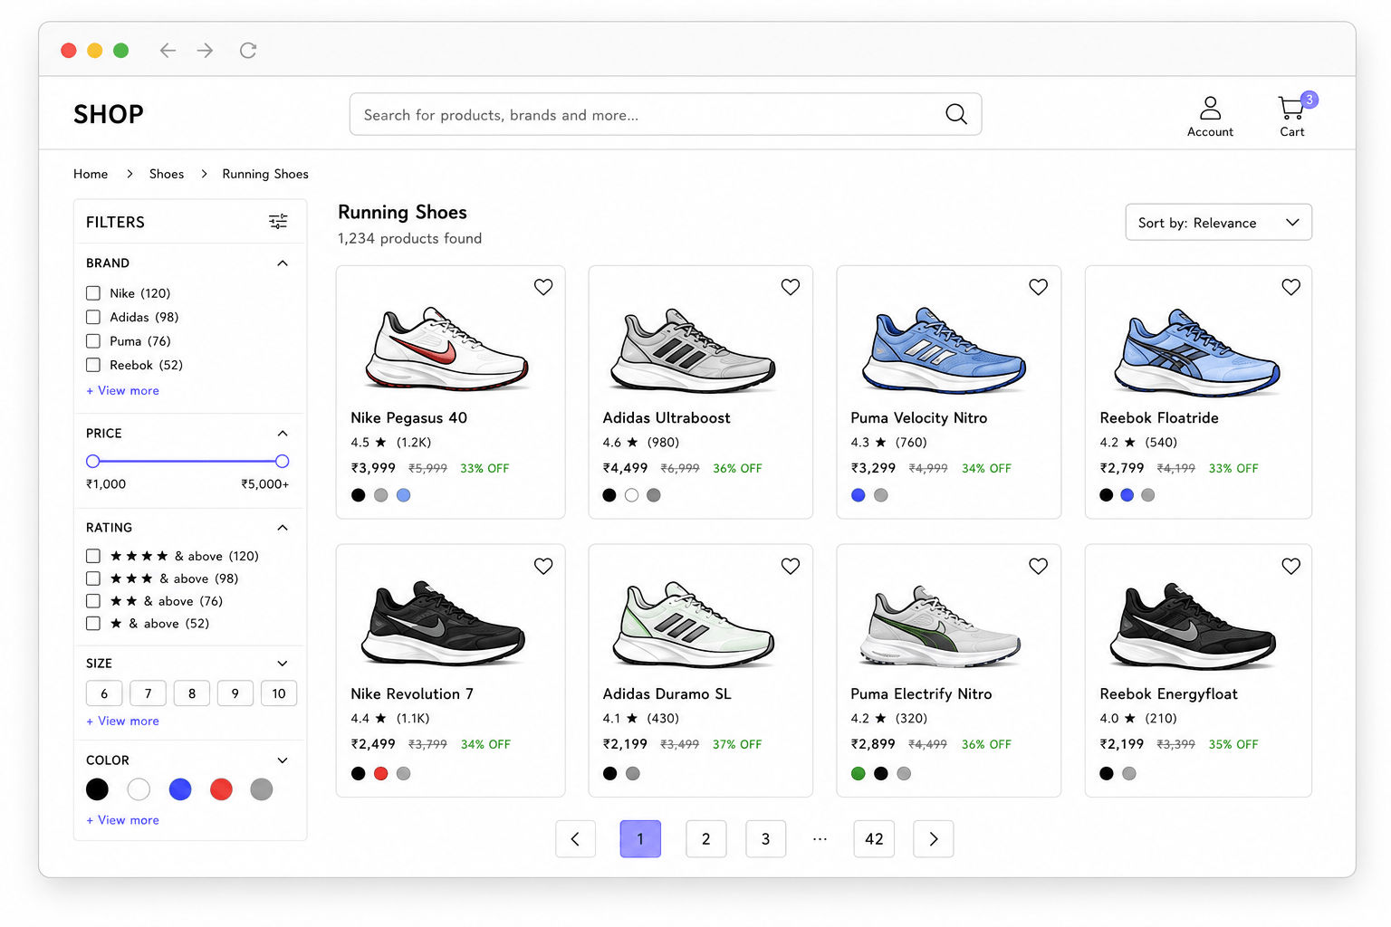Viewport: 1391px width, 927px height.
Task: Select page 2 in pagination
Action: coord(706,839)
